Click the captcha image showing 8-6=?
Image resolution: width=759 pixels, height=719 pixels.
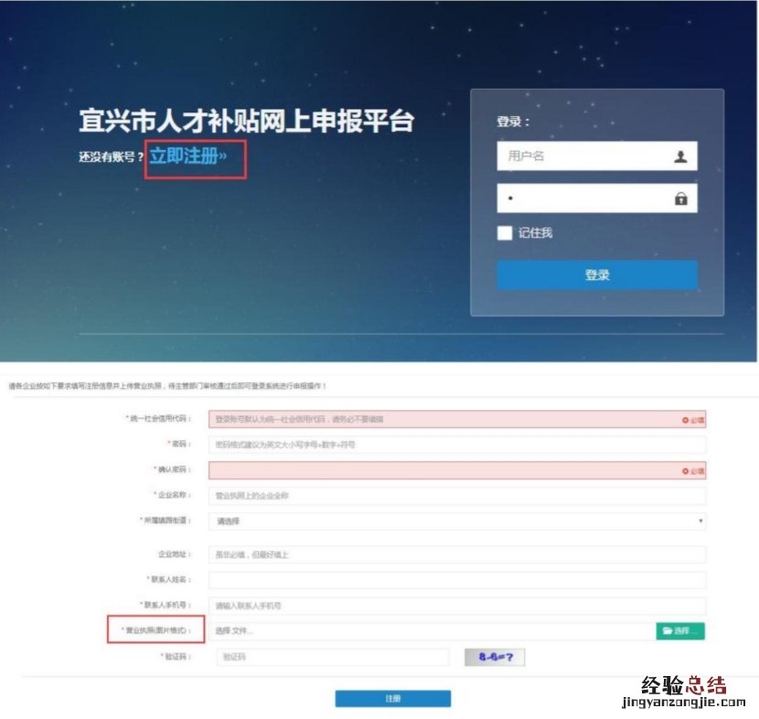pyautogui.click(x=495, y=657)
